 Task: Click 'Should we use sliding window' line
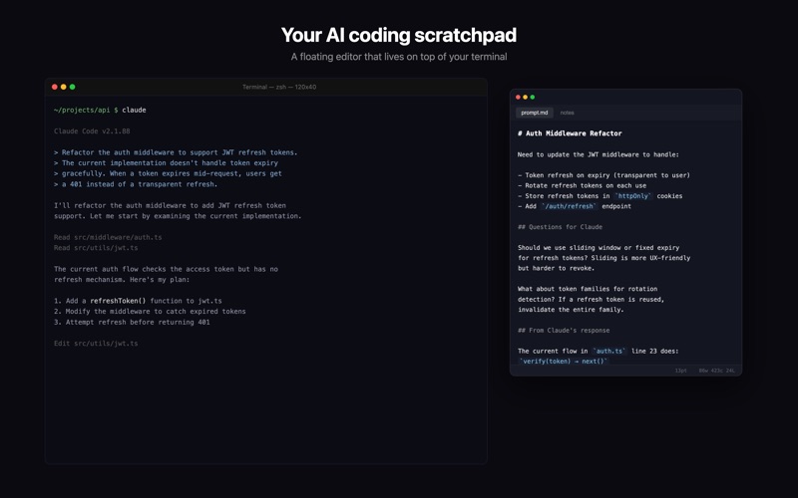tap(598, 247)
